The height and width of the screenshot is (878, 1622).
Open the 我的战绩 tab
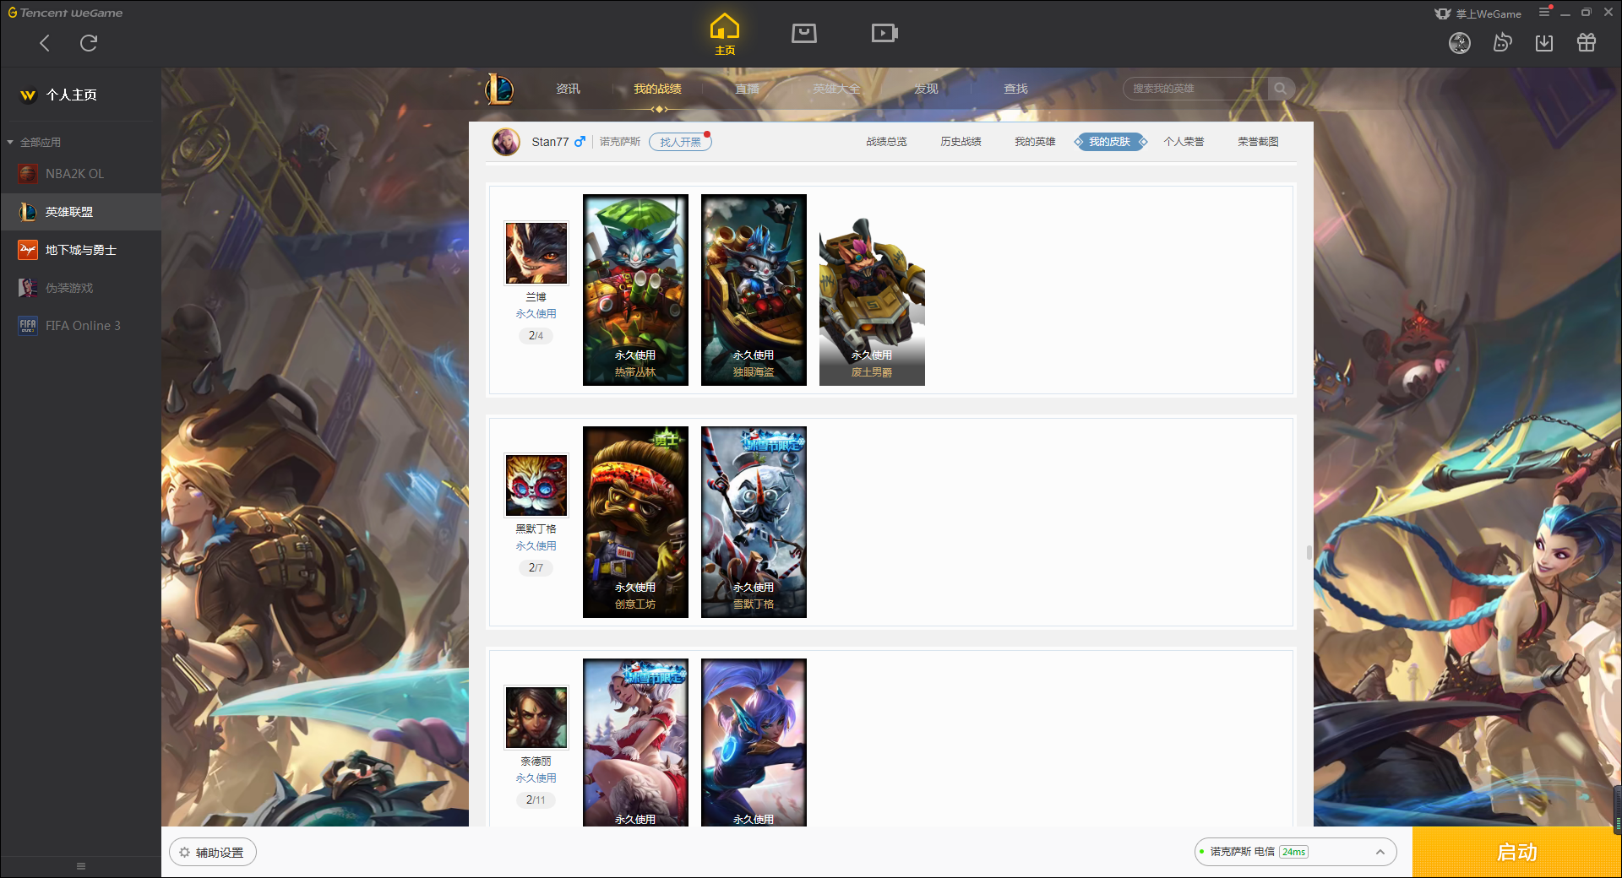tap(657, 89)
